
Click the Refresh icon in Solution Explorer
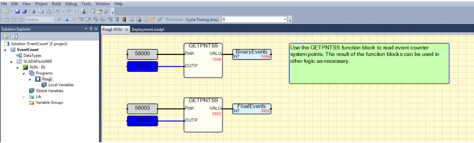point(15,36)
